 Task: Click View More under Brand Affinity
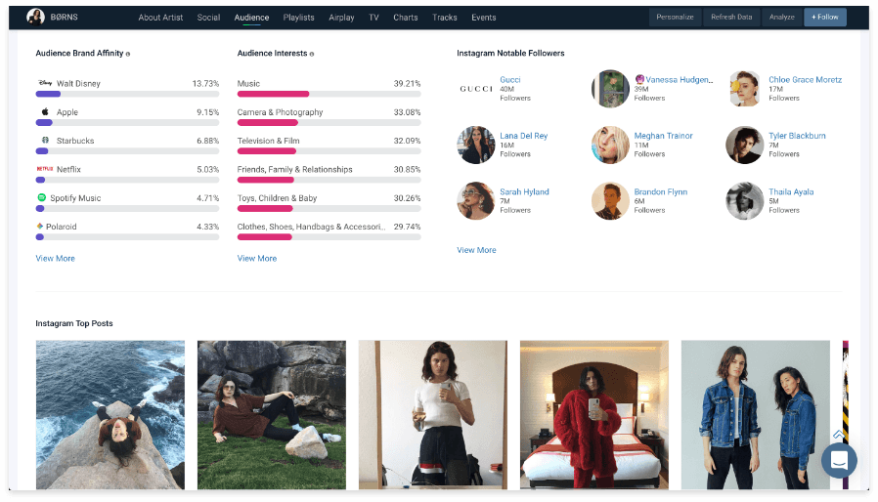(55, 258)
